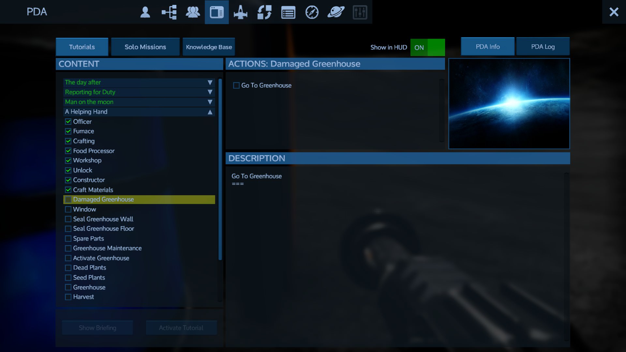Viewport: 626px width, 352px height.
Task: Open the Knowledge Base tab
Action: (x=209, y=47)
